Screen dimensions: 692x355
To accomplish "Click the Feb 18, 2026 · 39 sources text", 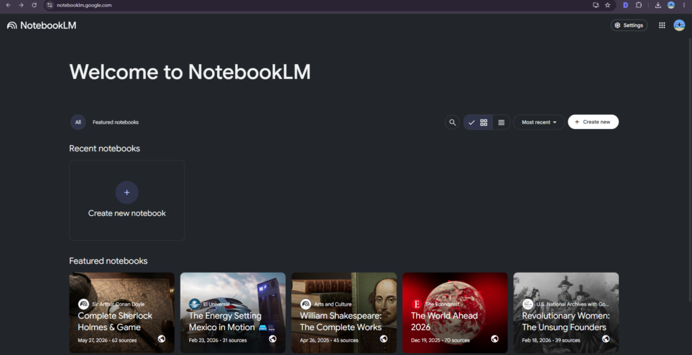I will pyautogui.click(x=551, y=340).
